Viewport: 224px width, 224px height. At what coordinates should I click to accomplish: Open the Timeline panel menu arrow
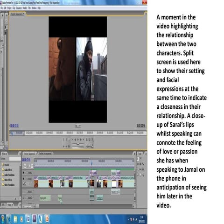[x=134, y=154]
